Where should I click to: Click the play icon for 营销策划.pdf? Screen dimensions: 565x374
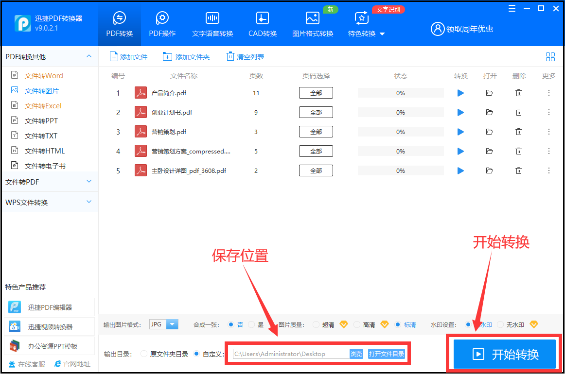(460, 132)
